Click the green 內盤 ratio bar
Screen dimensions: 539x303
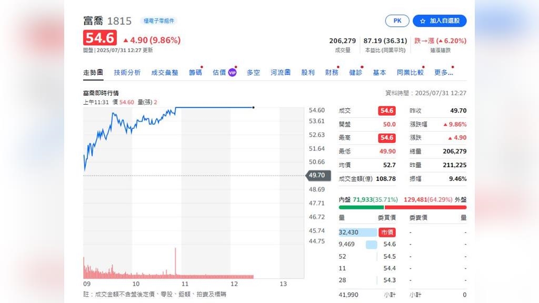click(361, 207)
